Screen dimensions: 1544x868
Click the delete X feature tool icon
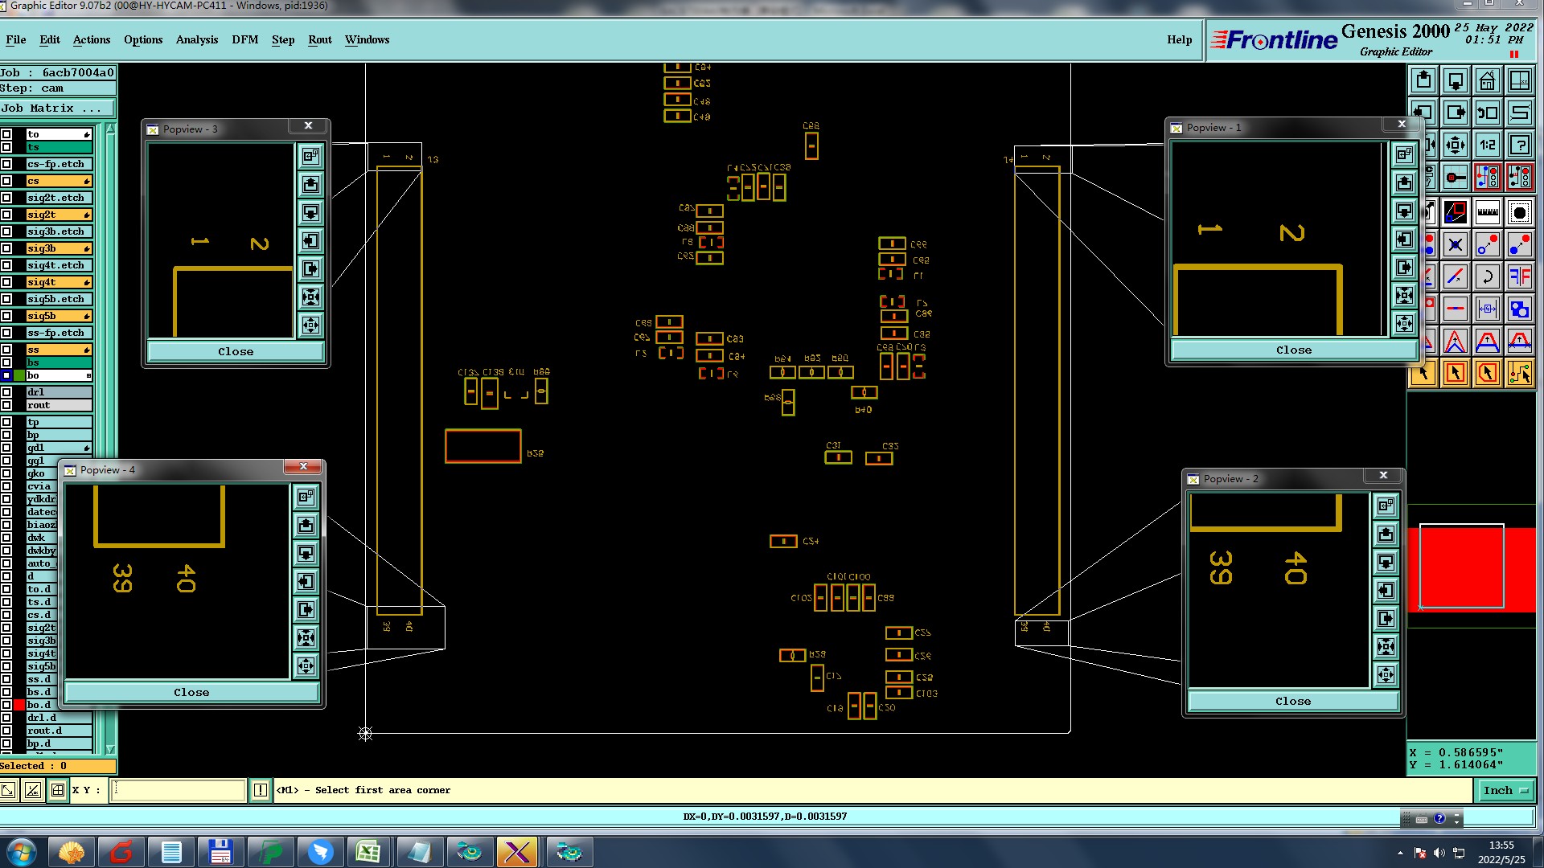pyautogui.click(x=1456, y=245)
